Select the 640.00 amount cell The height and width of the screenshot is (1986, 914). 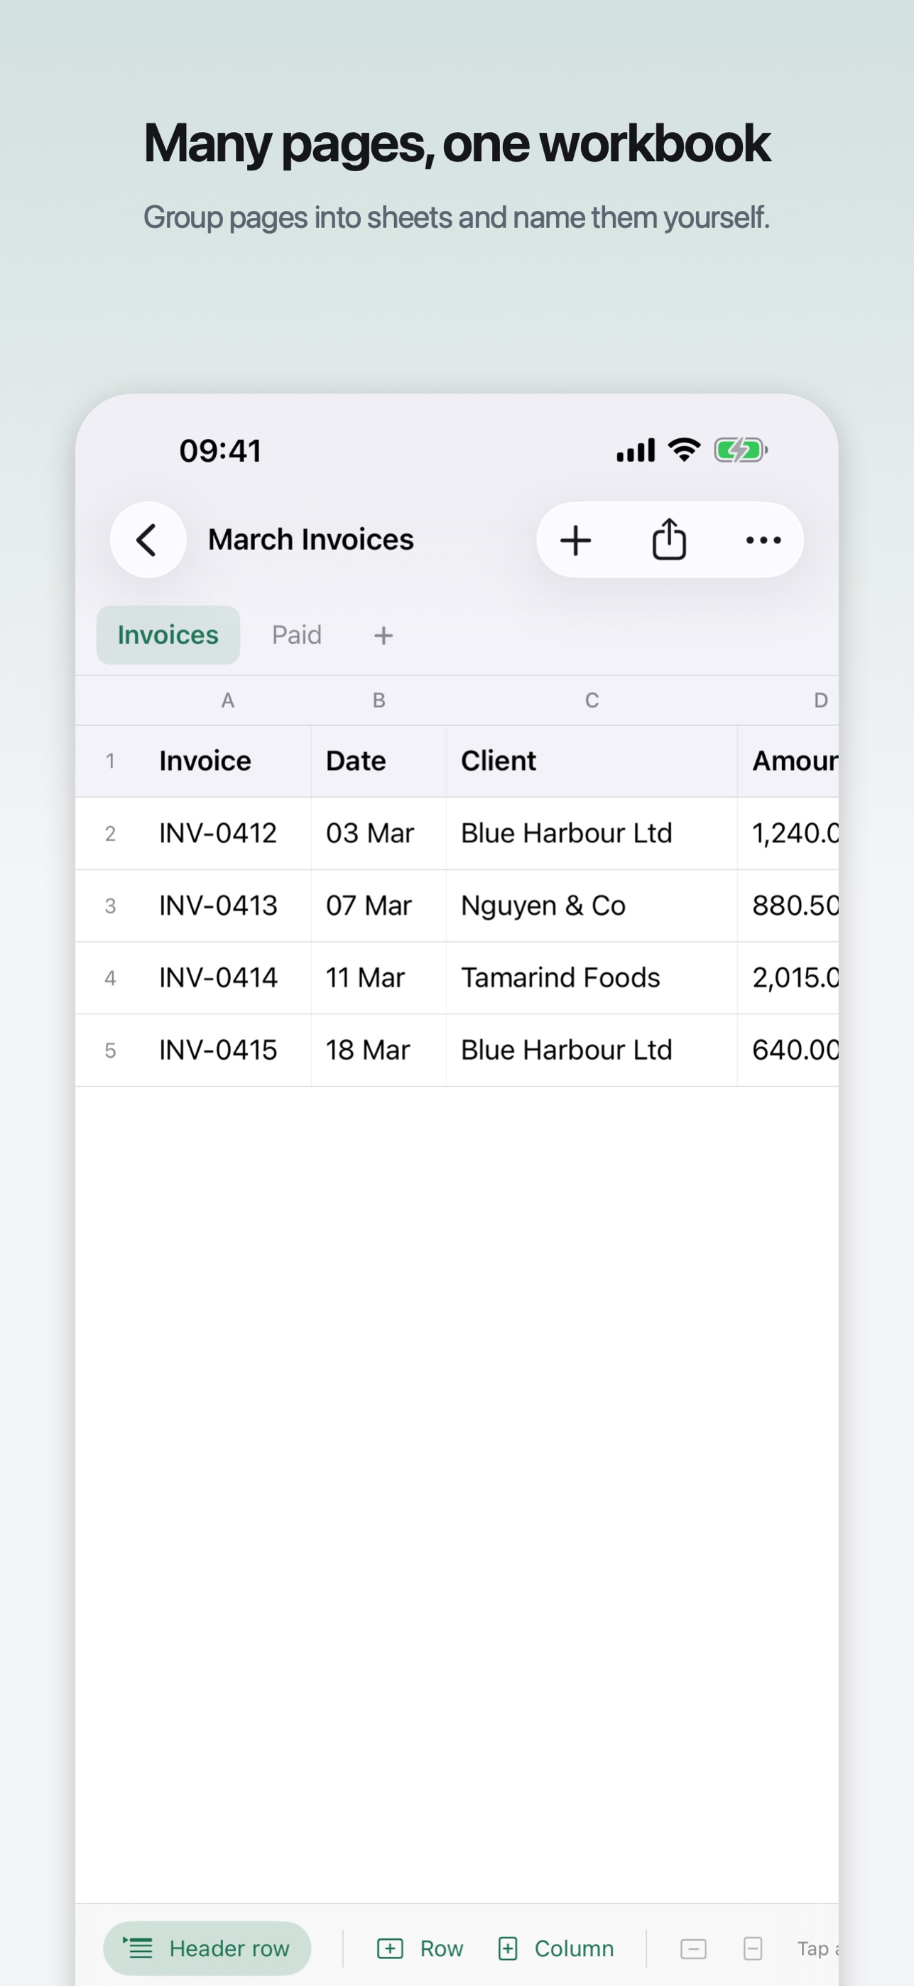(788, 1050)
